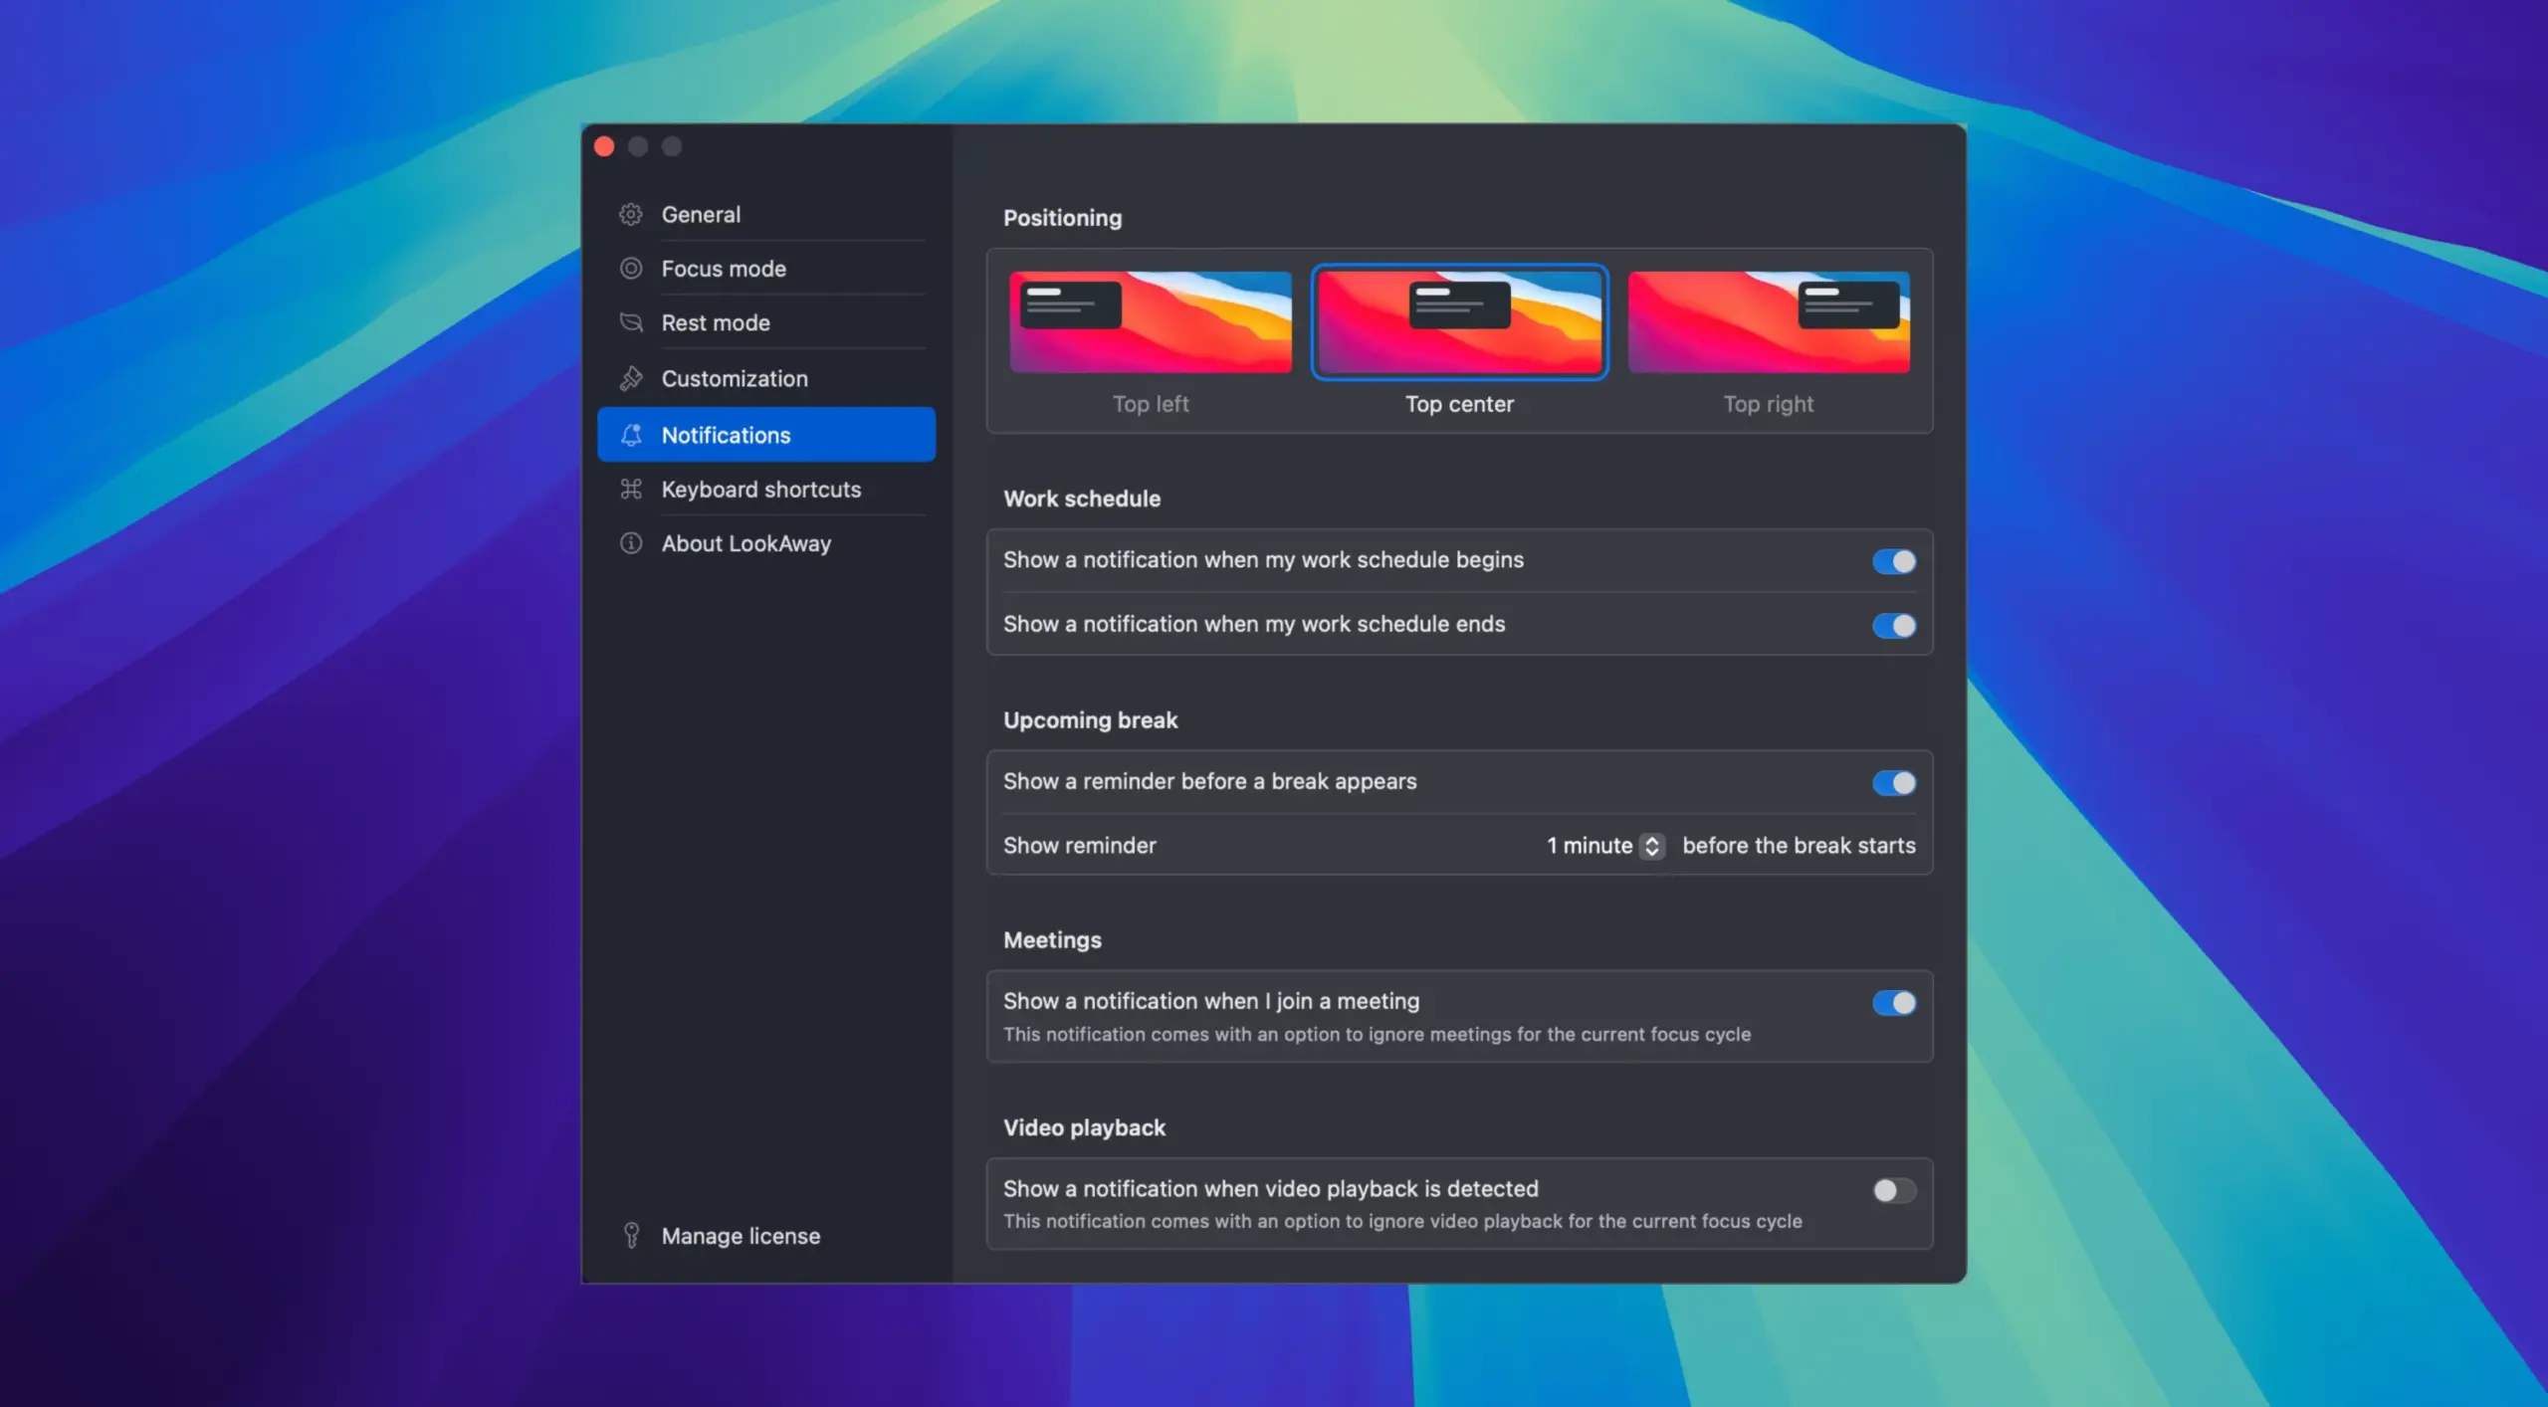Screen dimensions: 2548x1407
Task: Go to Keyboard shortcuts section
Action: pos(760,489)
